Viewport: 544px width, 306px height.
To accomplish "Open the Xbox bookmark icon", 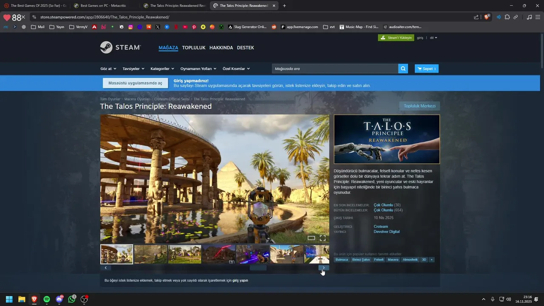I will (x=221, y=27).
